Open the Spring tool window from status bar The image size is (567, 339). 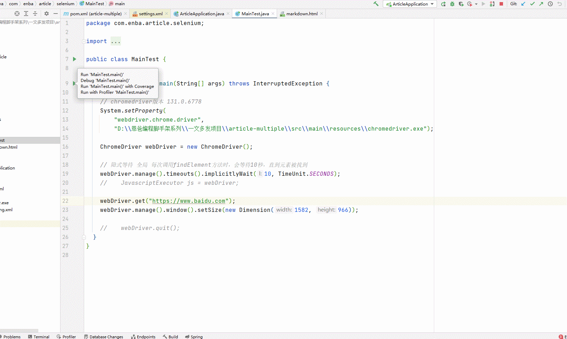click(194, 337)
